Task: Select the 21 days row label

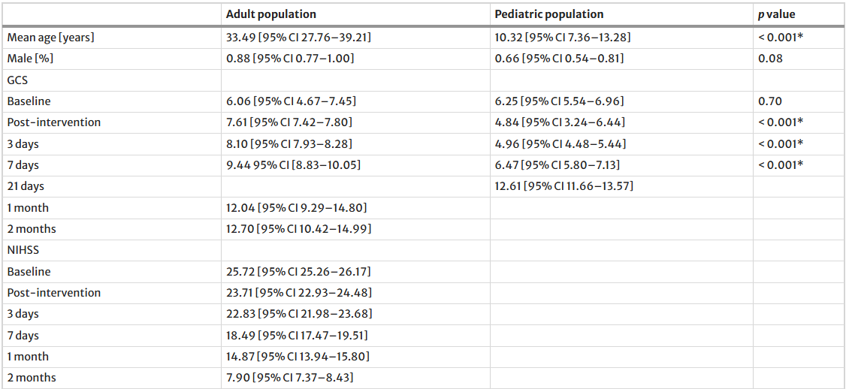Action: 26,186
